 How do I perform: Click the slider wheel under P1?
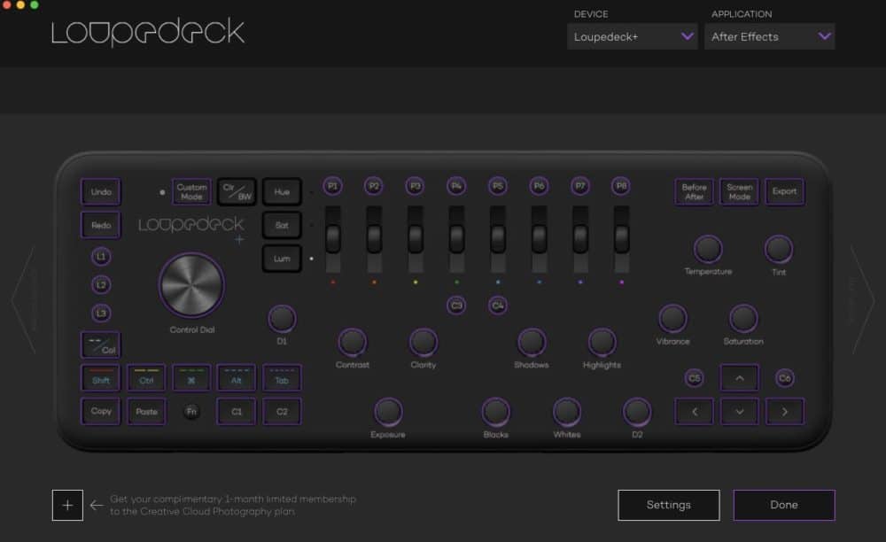(x=333, y=239)
